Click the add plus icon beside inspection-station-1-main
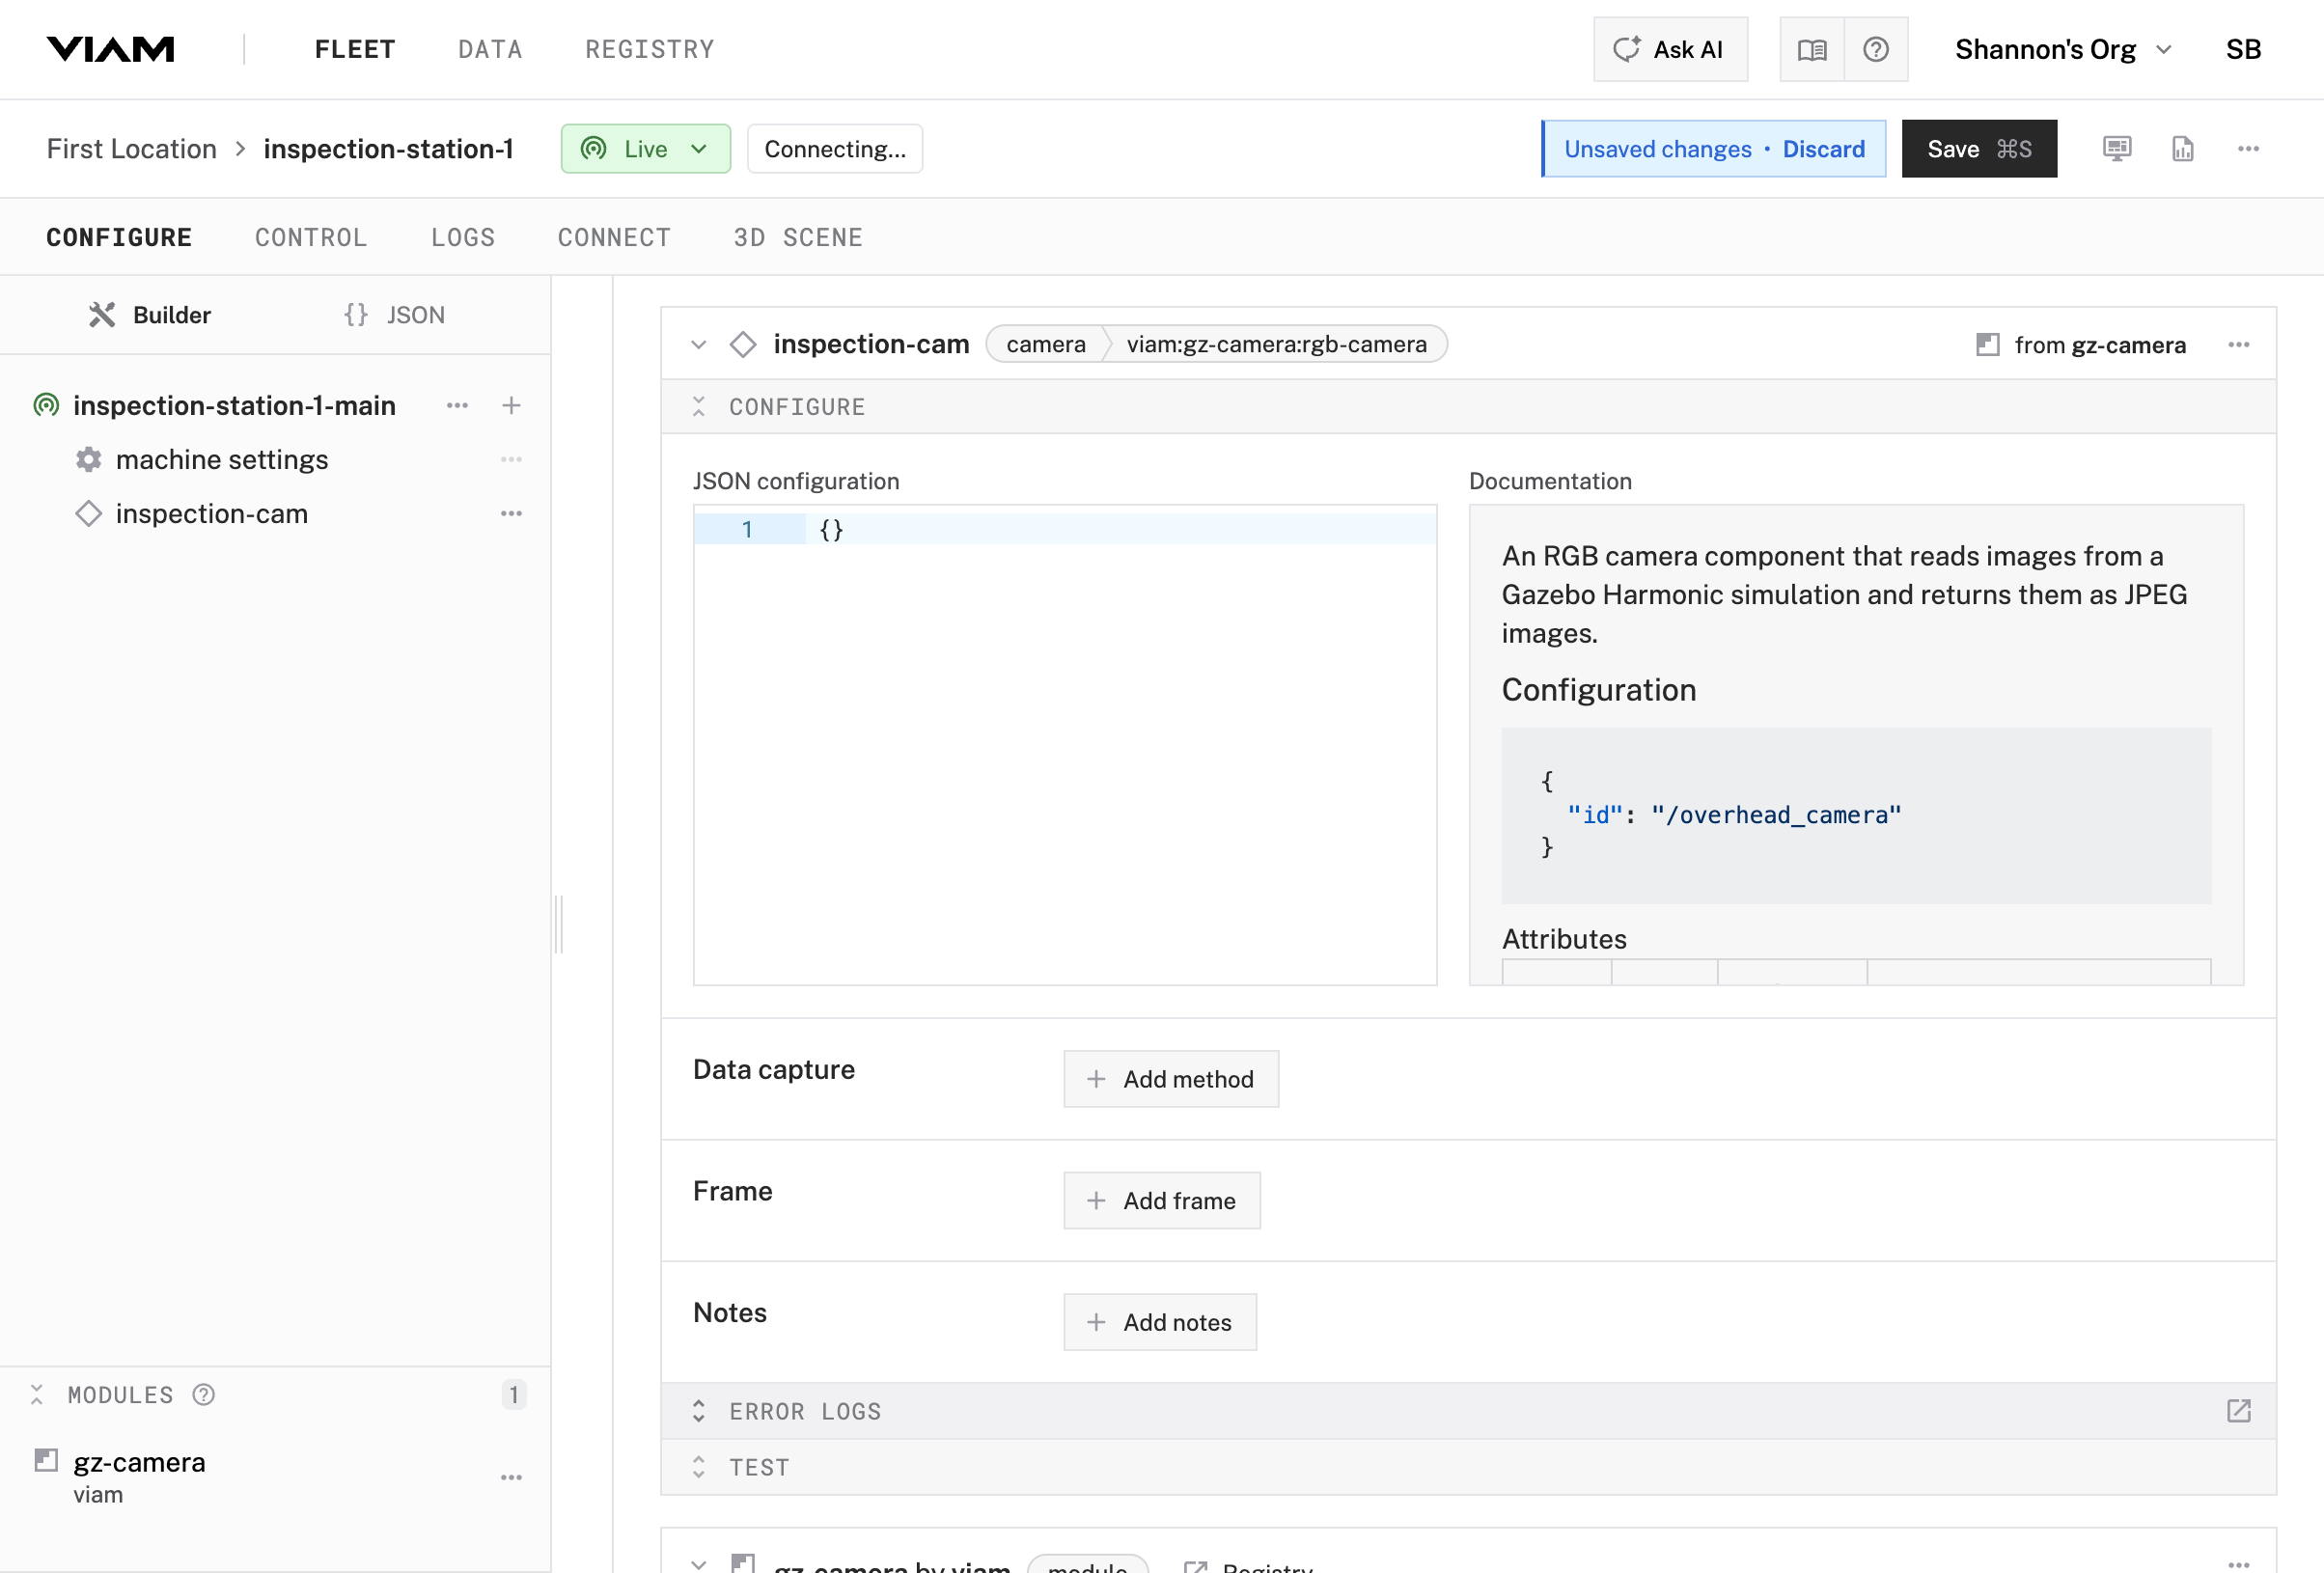 [511, 405]
